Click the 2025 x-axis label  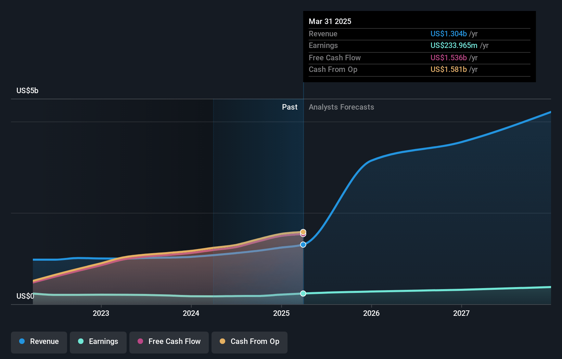coord(281,313)
